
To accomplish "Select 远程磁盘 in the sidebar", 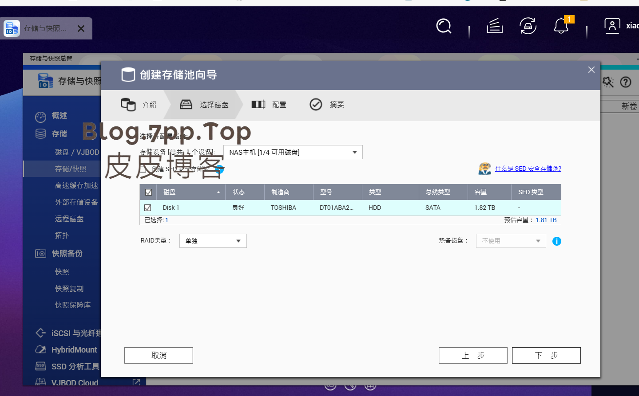I will (69, 219).
